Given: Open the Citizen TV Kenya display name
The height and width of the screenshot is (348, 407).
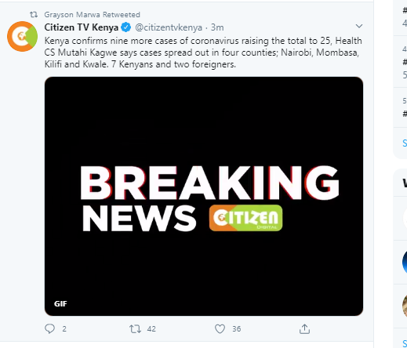Looking at the screenshot, I should (x=82, y=27).
